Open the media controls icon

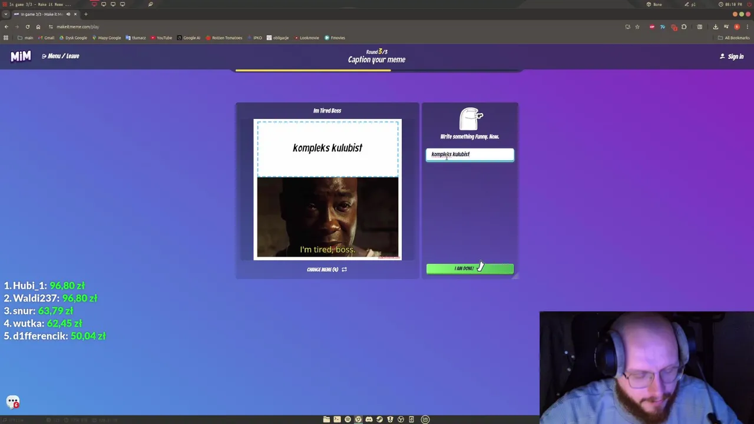coord(726,26)
